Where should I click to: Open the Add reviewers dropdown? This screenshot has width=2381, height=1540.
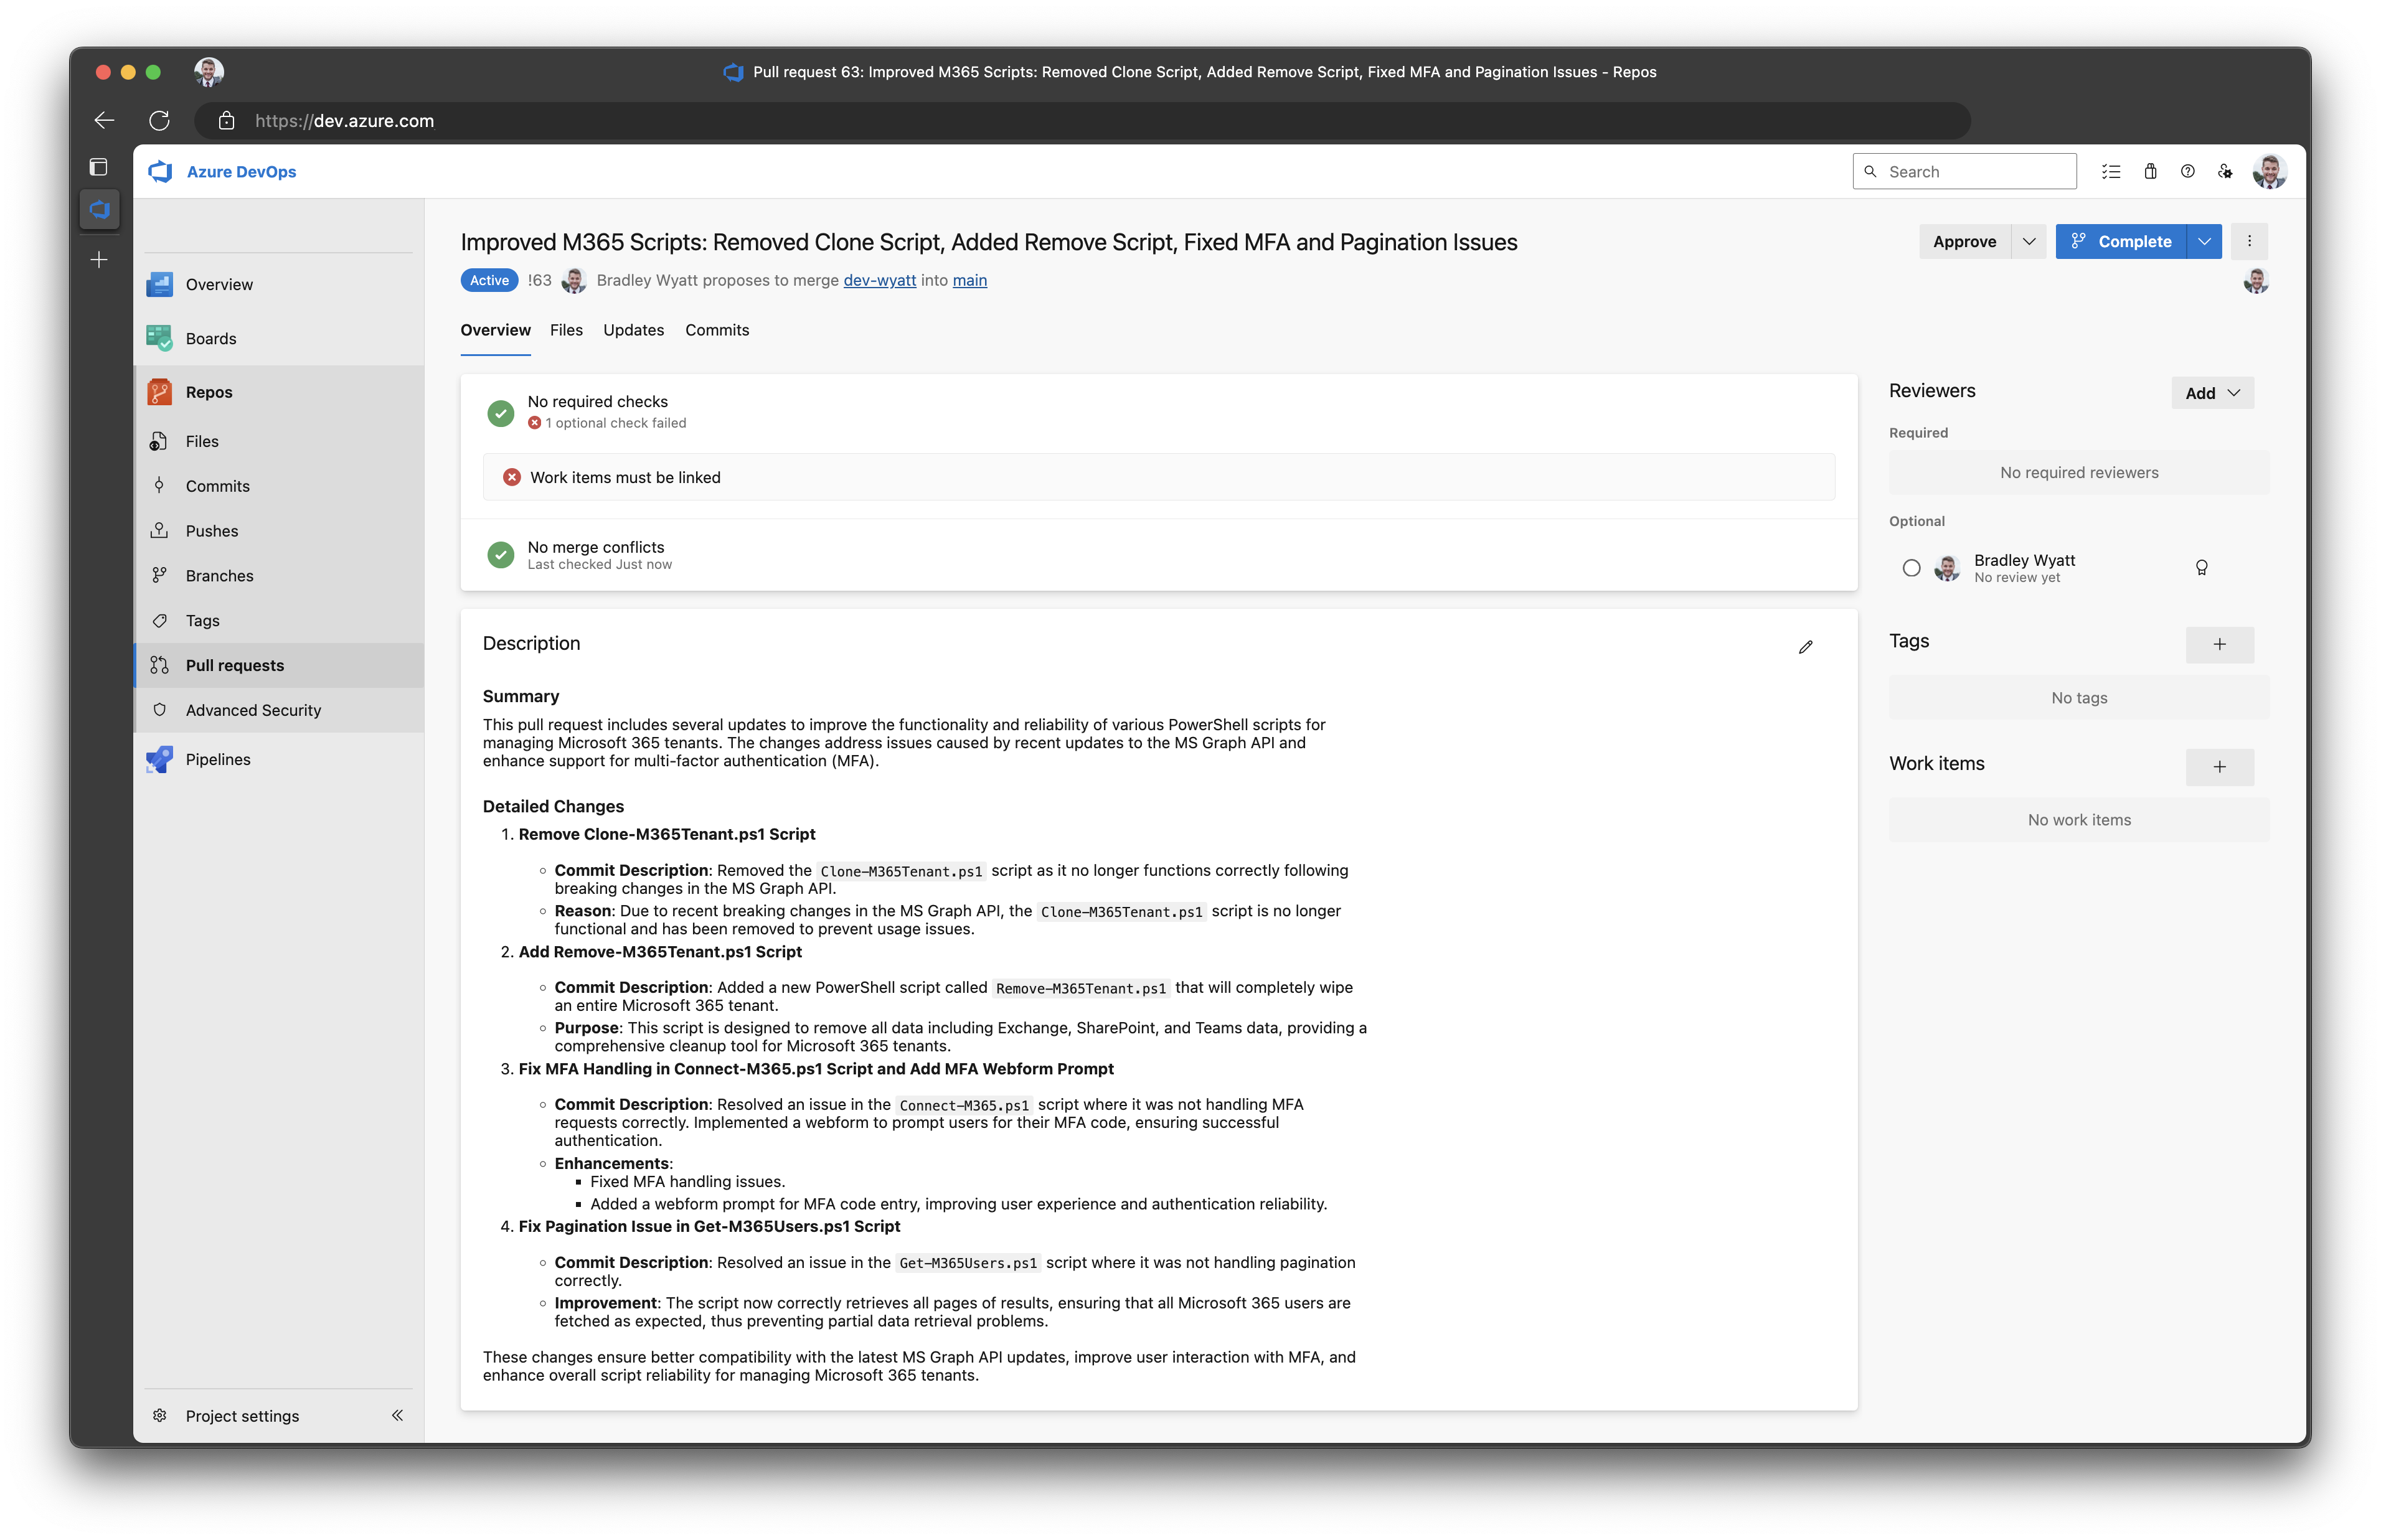tap(2212, 393)
